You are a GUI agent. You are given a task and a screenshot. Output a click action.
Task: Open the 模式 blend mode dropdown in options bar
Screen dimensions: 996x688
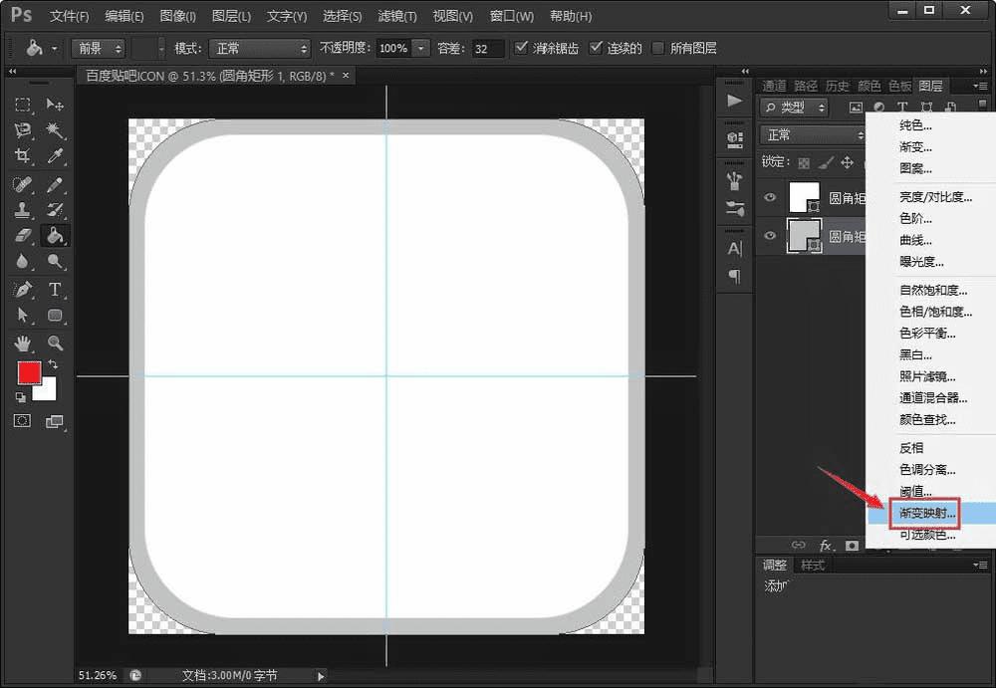coord(258,48)
